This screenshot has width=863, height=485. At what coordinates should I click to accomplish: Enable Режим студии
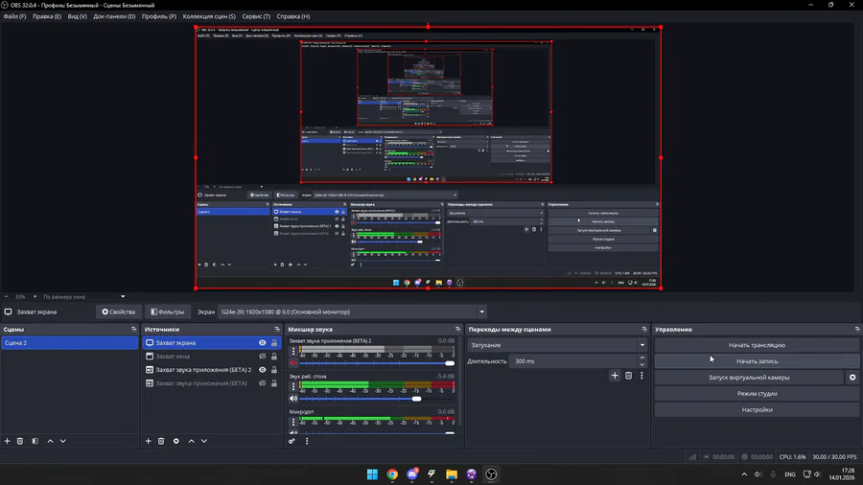click(757, 394)
